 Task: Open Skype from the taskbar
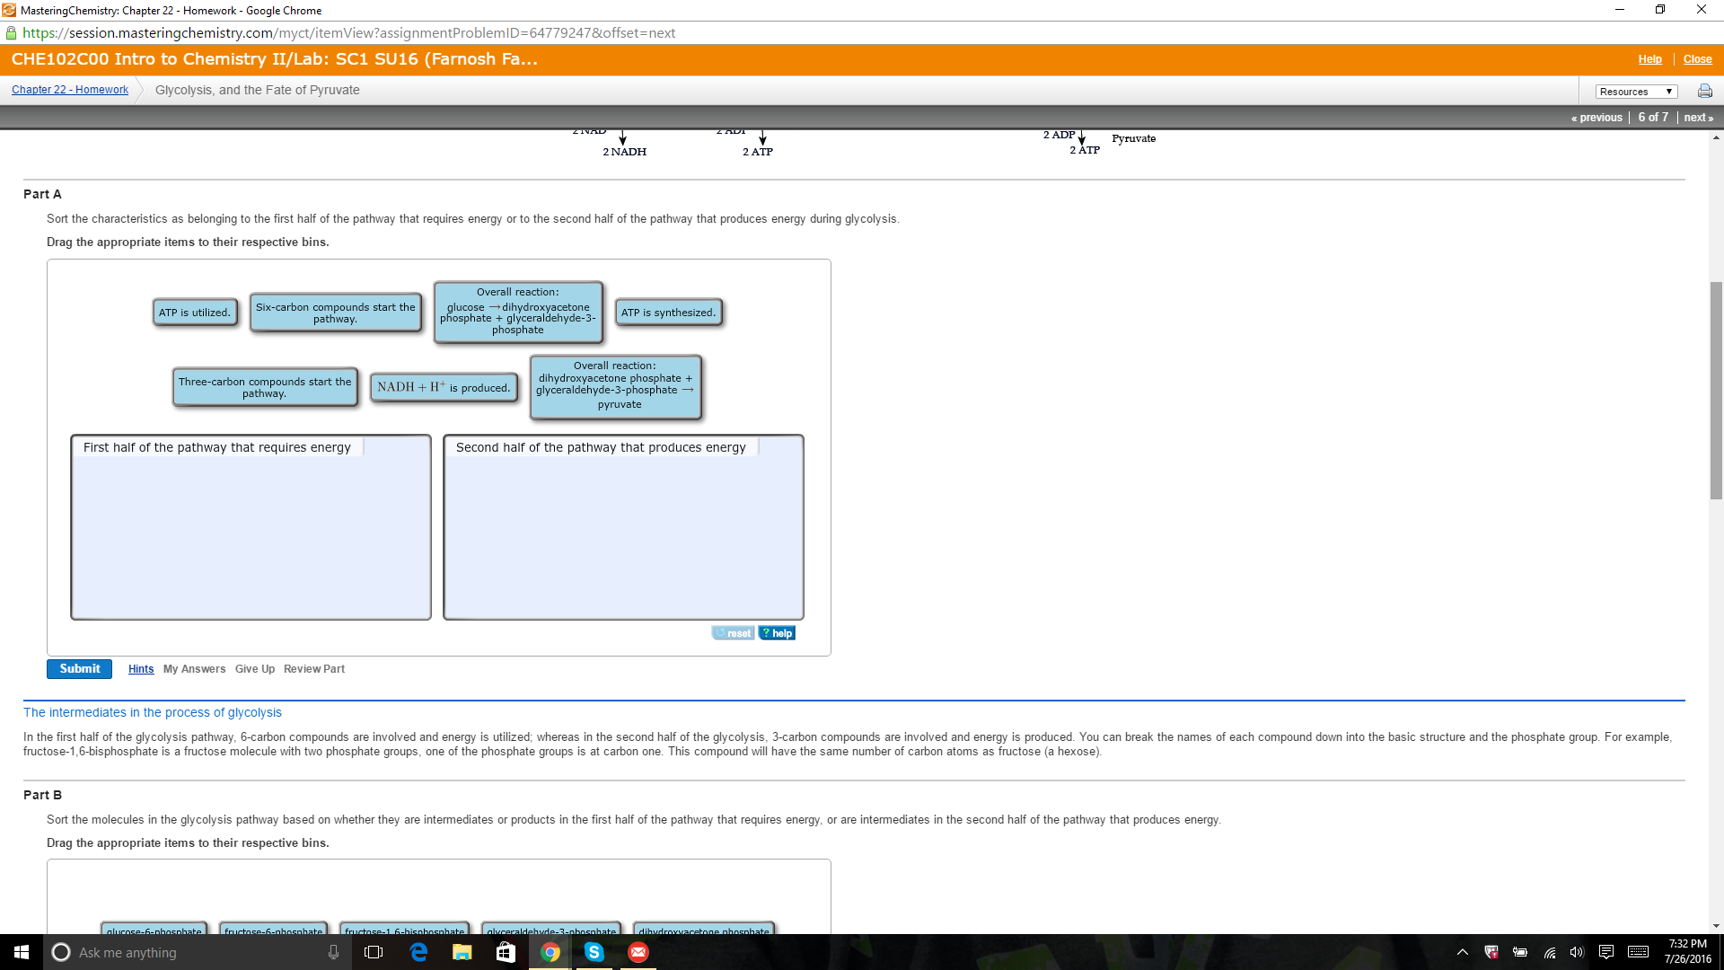[x=594, y=953]
